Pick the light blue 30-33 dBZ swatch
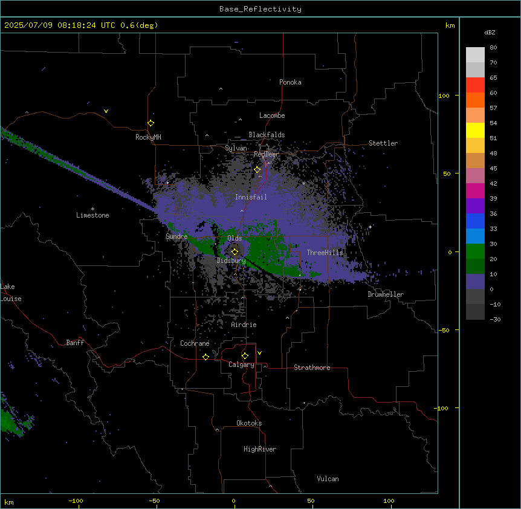 475,236
